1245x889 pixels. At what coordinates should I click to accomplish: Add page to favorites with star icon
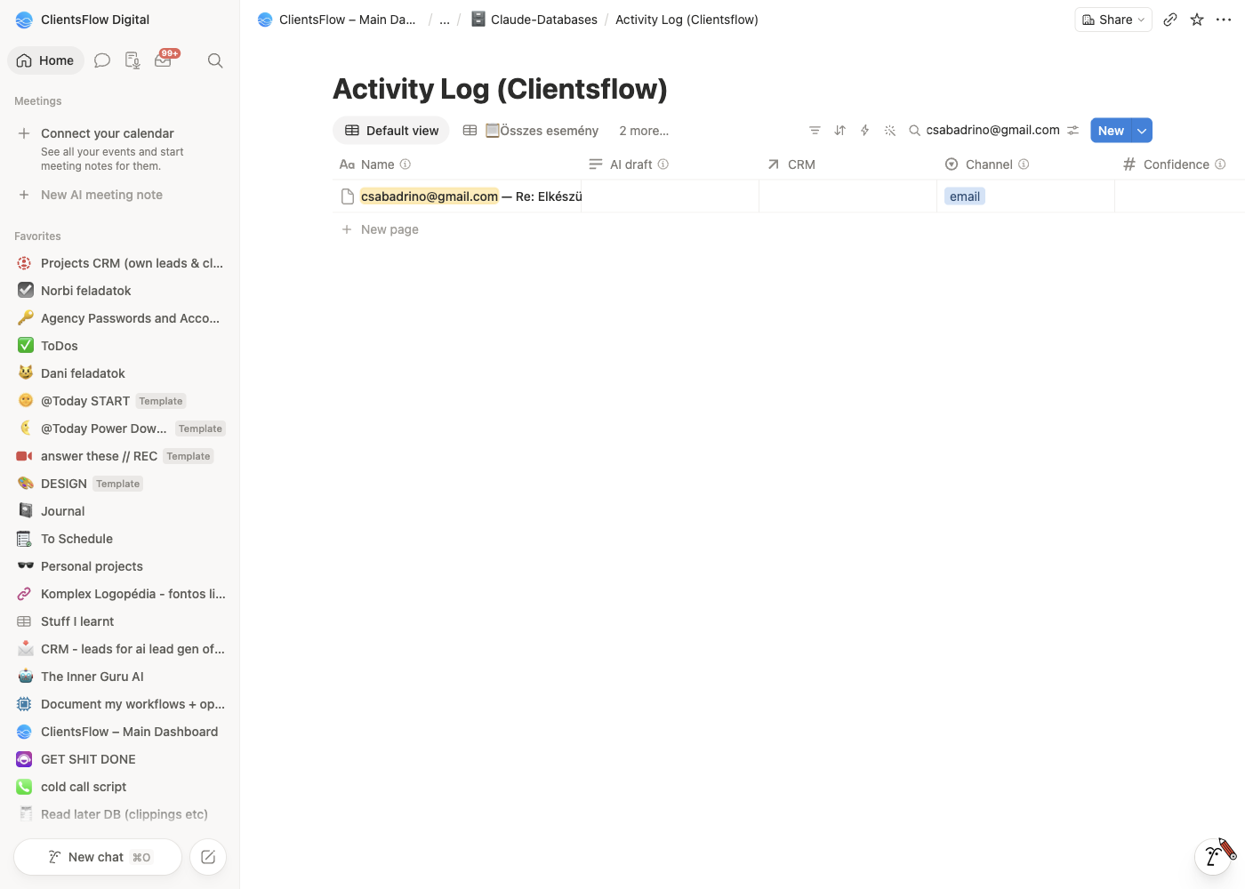click(1197, 20)
